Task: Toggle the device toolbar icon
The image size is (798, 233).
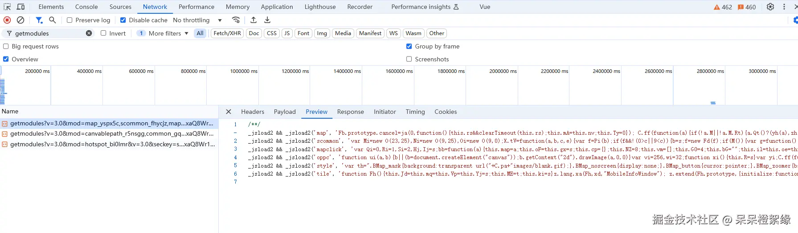Action: coord(20,7)
